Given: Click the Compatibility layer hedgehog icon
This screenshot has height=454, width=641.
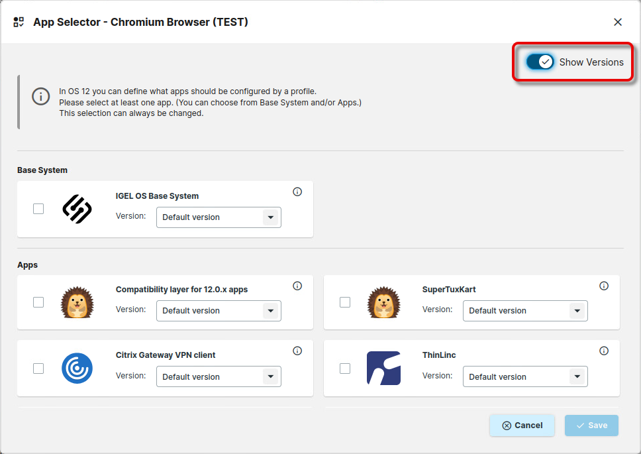Looking at the screenshot, I should pyautogui.click(x=77, y=302).
